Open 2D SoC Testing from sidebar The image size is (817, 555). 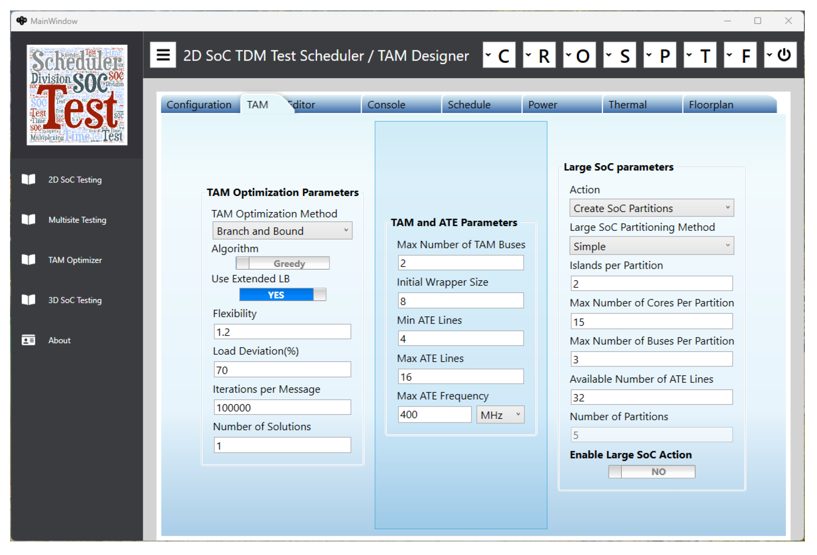75,180
